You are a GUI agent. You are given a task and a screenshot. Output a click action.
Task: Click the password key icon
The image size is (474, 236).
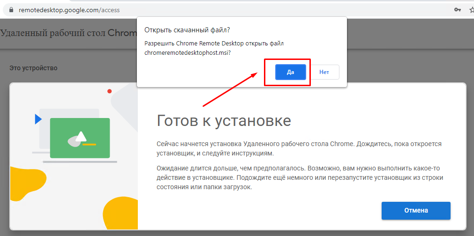[458, 10]
